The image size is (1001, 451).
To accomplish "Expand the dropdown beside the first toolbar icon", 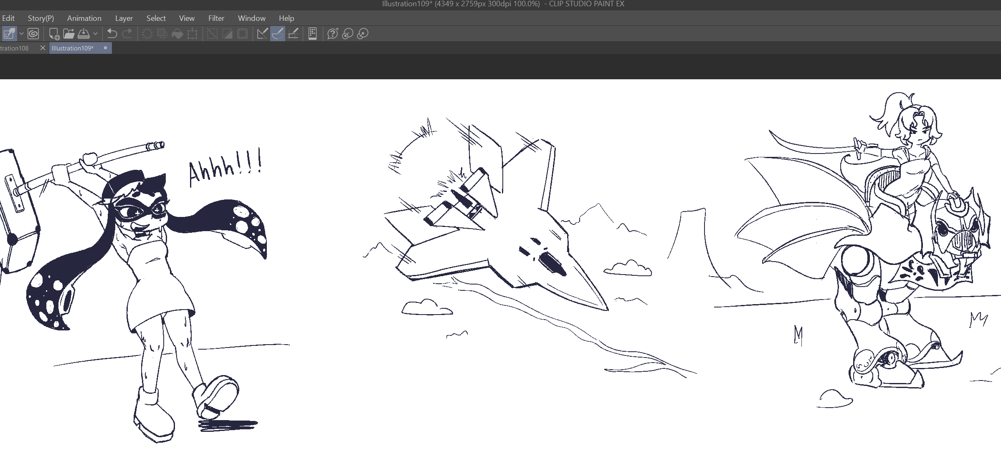I will [21, 34].
